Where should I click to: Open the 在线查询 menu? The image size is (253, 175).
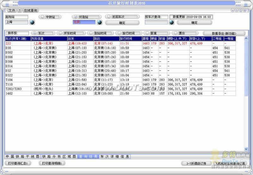(x=30, y=10)
